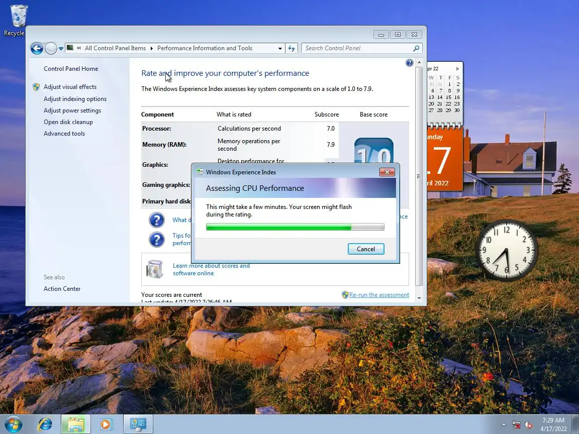Open Windows Media Player from taskbar
This screenshot has height=434, width=579.
click(106, 424)
